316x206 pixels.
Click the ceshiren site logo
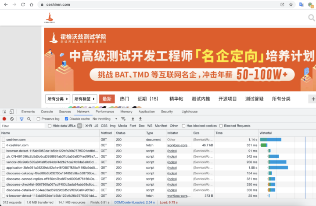pyautogui.click(x=50, y=18)
